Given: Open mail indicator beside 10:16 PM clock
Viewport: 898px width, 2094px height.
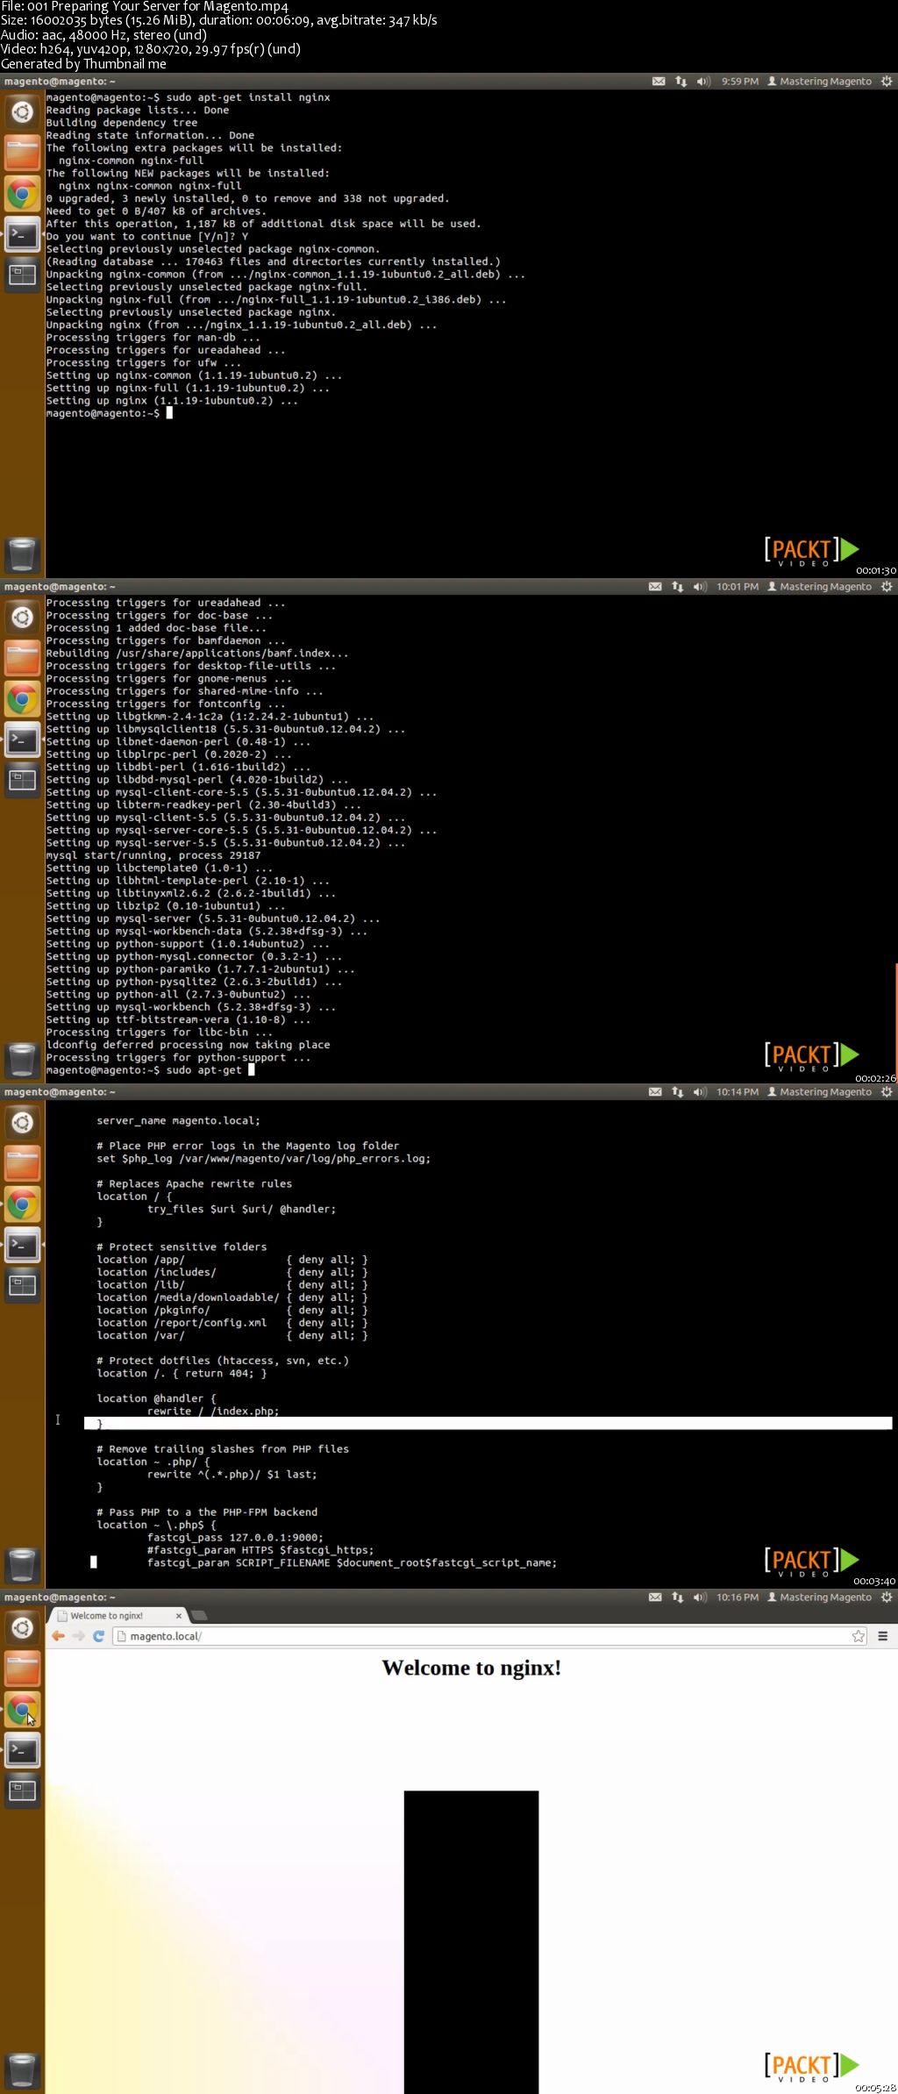Looking at the screenshot, I should pyautogui.click(x=655, y=1597).
